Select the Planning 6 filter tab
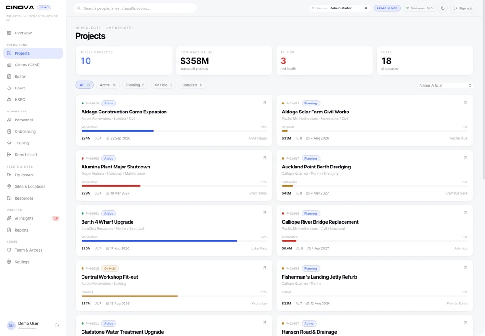 (135, 85)
